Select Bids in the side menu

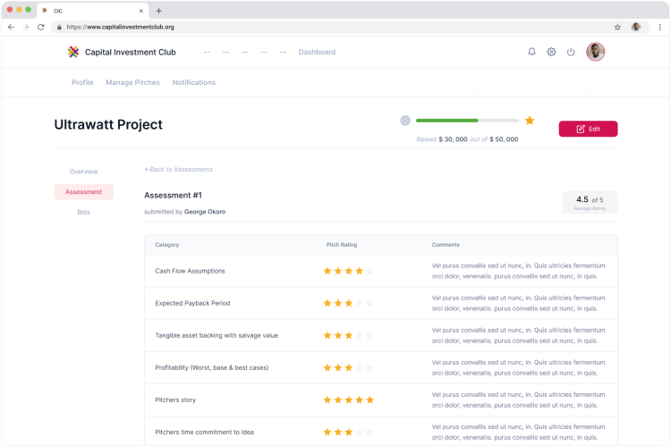tap(83, 212)
